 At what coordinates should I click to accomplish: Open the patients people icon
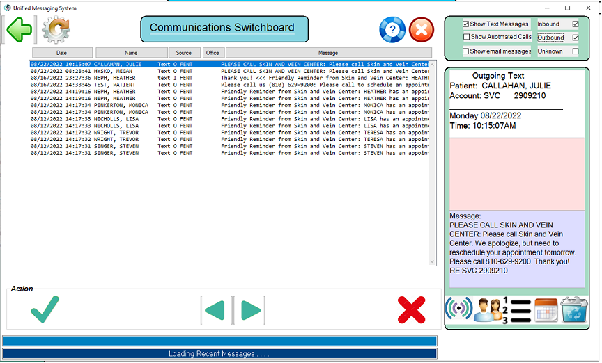[x=486, y=309]
